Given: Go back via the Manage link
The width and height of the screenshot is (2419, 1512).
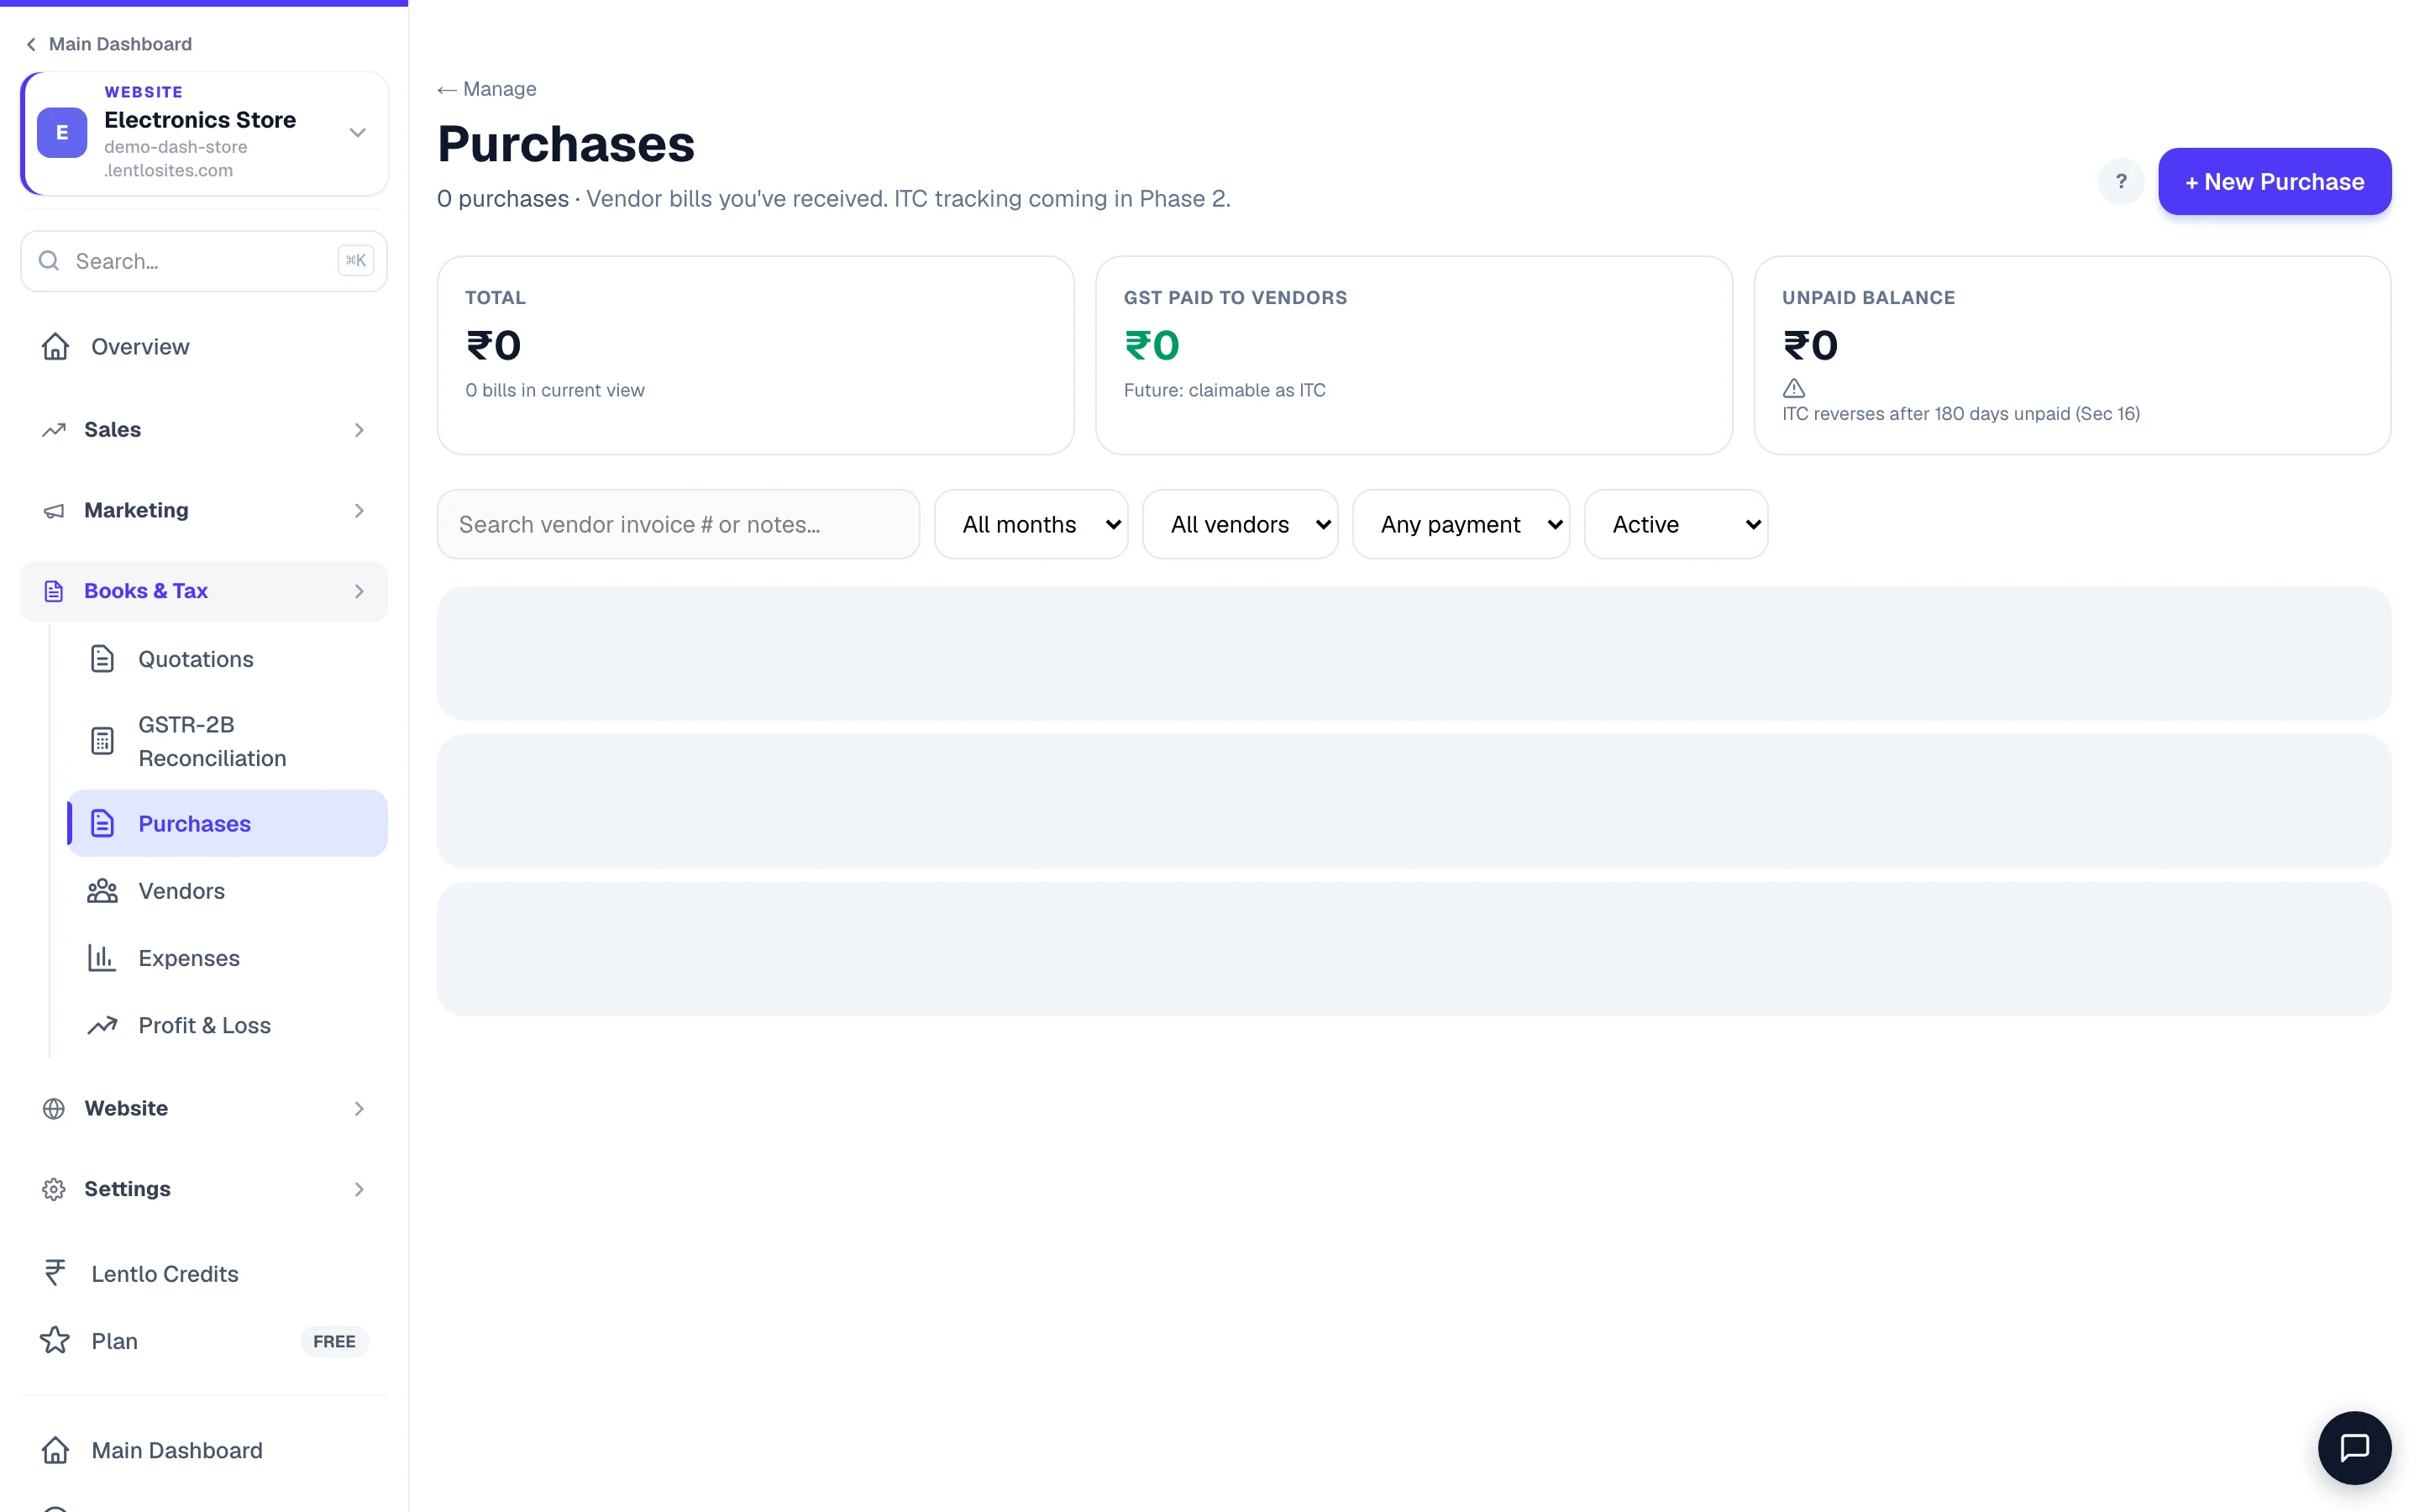Looking at the screenshot, I should tap(487, 89).
